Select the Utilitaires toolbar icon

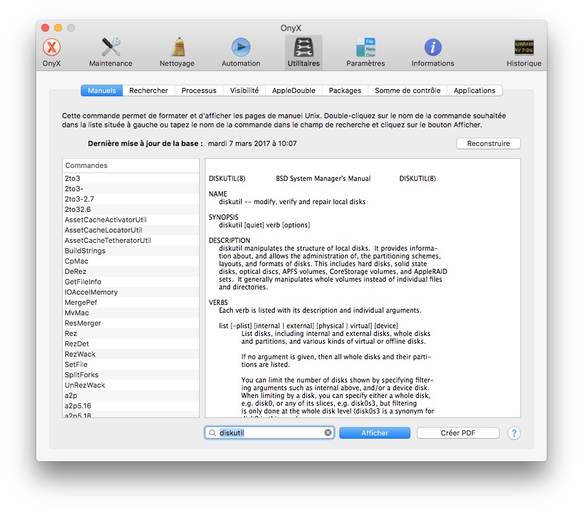tap(303, 52)
